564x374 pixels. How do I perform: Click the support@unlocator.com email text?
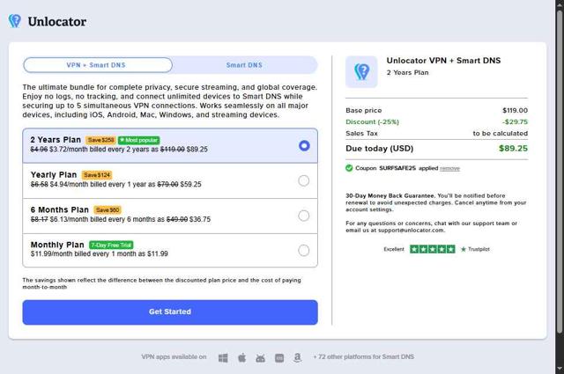pos(411,231)
